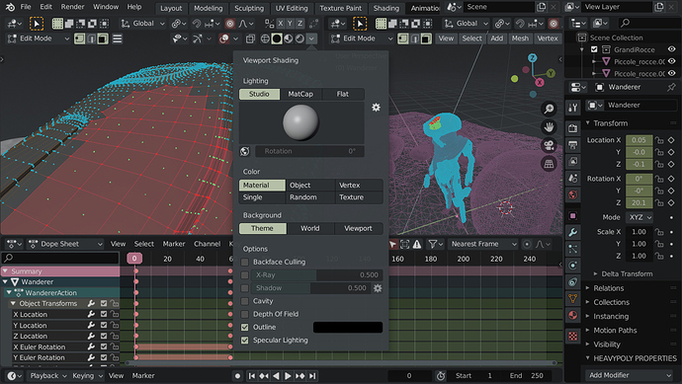682x384 pixels.
Task: Click the black Outline color swatch
Action: coord(348,327)
